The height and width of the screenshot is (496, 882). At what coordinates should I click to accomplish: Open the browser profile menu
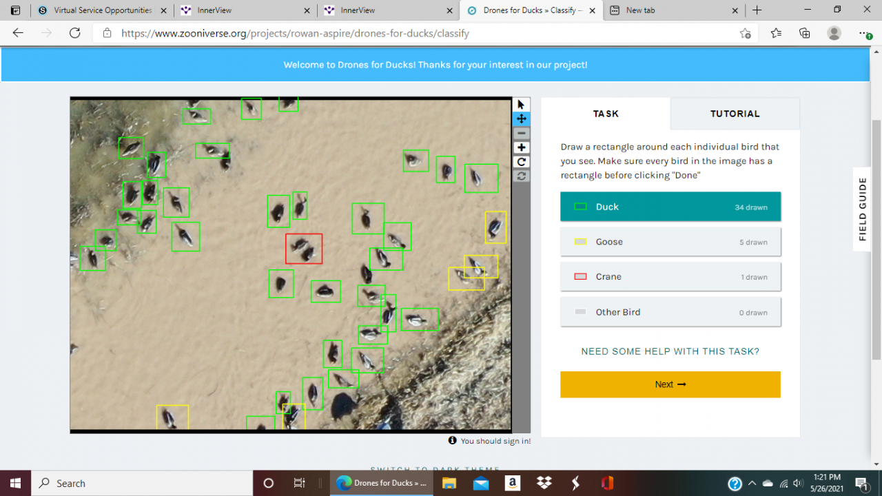pos(834,33)
